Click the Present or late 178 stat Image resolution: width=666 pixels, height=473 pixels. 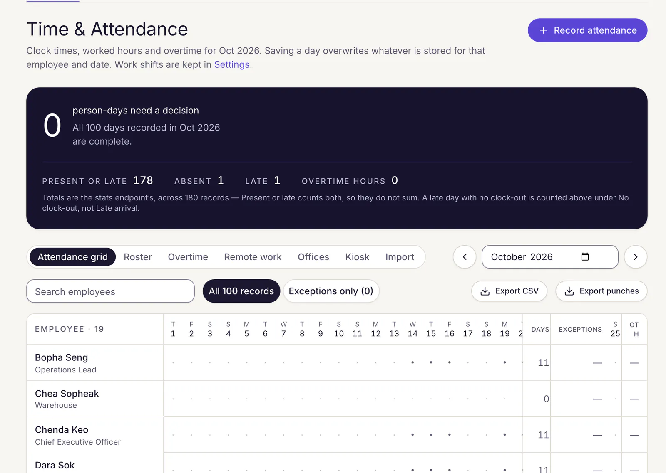97,180
